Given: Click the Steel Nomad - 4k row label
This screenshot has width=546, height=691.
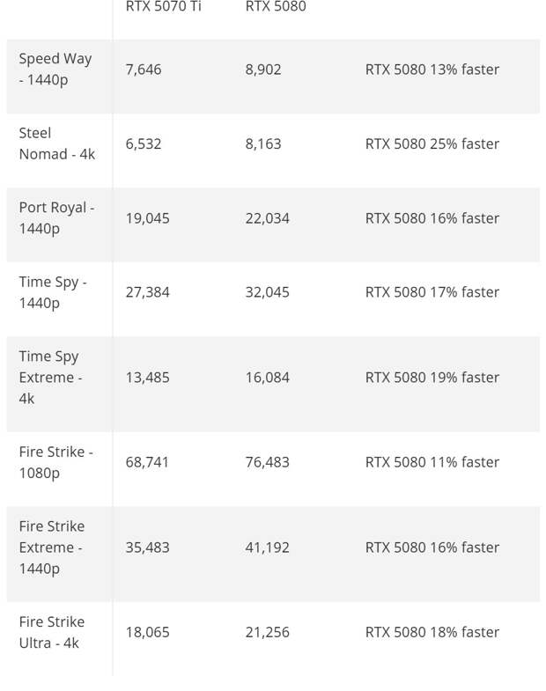Looking at the screenshot, I should pos(57,143).
